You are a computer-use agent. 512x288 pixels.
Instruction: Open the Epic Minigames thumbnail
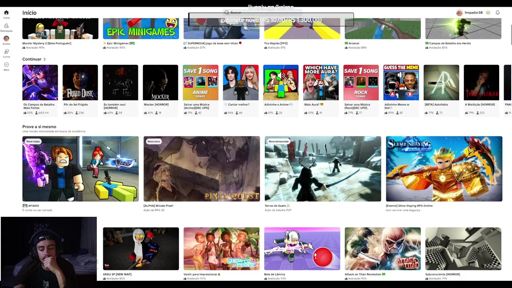coord(141,28)
